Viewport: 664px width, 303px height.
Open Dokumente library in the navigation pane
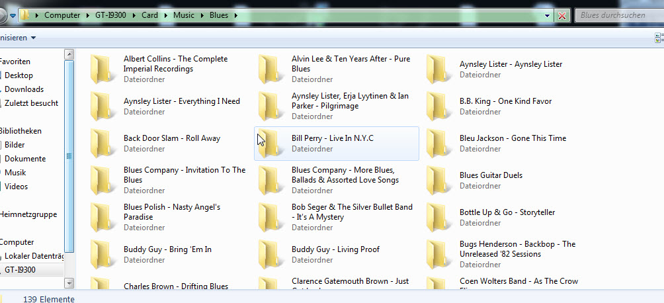point(25,159)
